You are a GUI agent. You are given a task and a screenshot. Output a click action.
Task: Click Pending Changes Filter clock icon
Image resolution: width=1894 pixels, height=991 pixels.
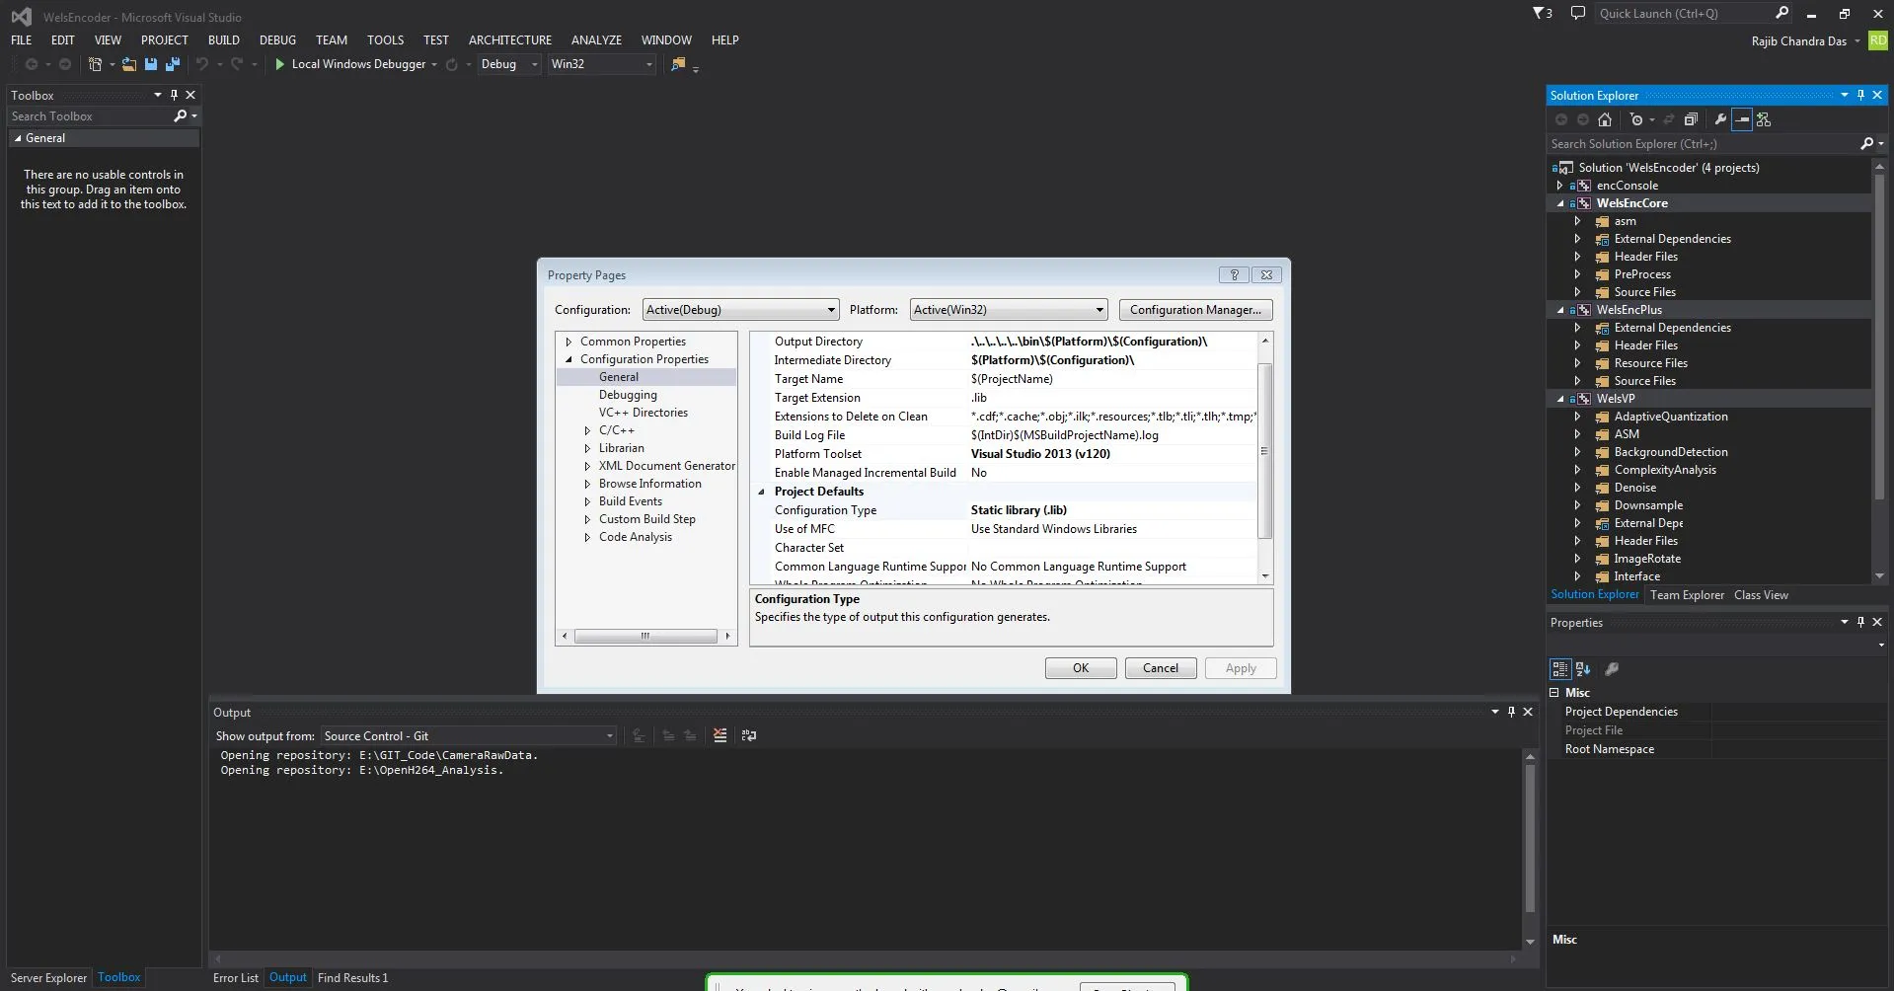1636,119
